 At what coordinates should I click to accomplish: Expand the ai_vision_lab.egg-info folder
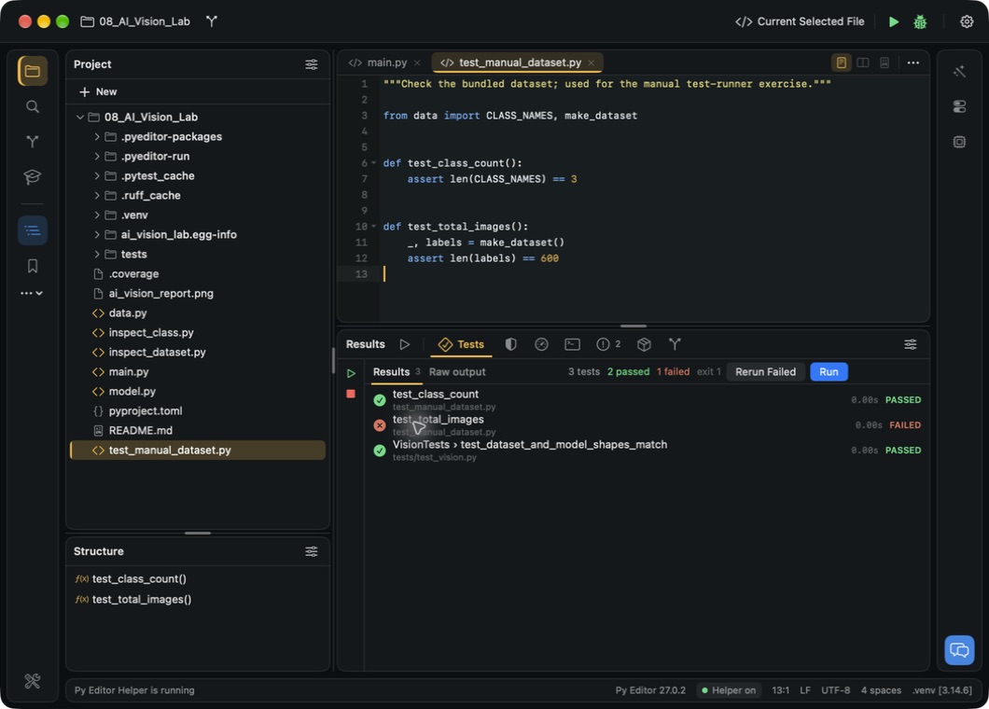96,235
